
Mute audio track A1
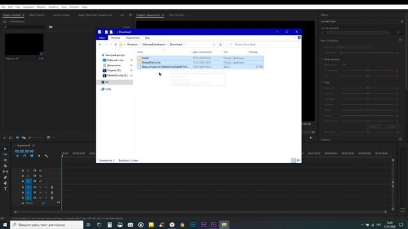40,187
